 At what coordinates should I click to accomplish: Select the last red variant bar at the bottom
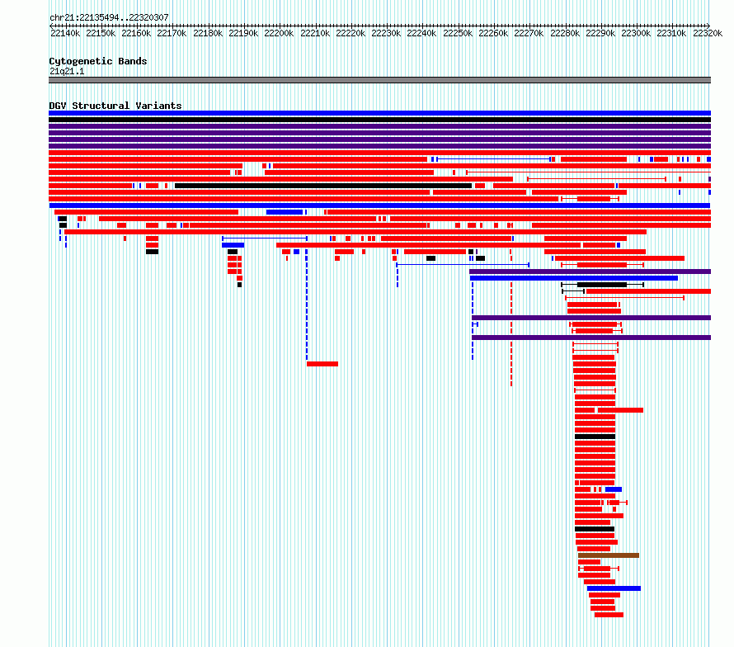click(x=609, y=615)
